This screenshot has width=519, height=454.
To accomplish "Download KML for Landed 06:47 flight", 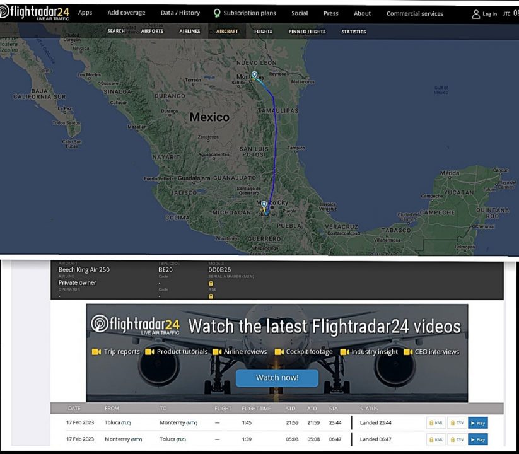I will pos(436,439).
